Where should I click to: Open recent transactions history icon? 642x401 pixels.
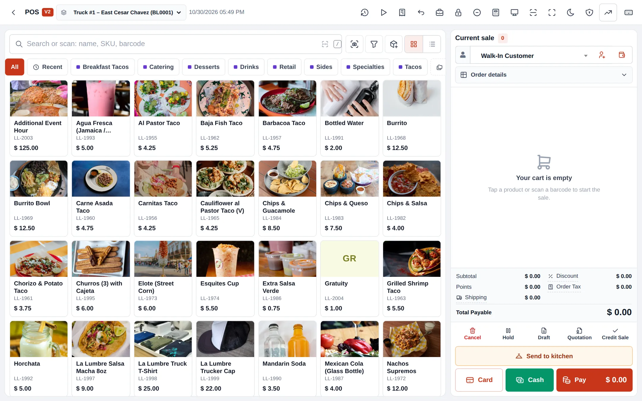[365, 12]
